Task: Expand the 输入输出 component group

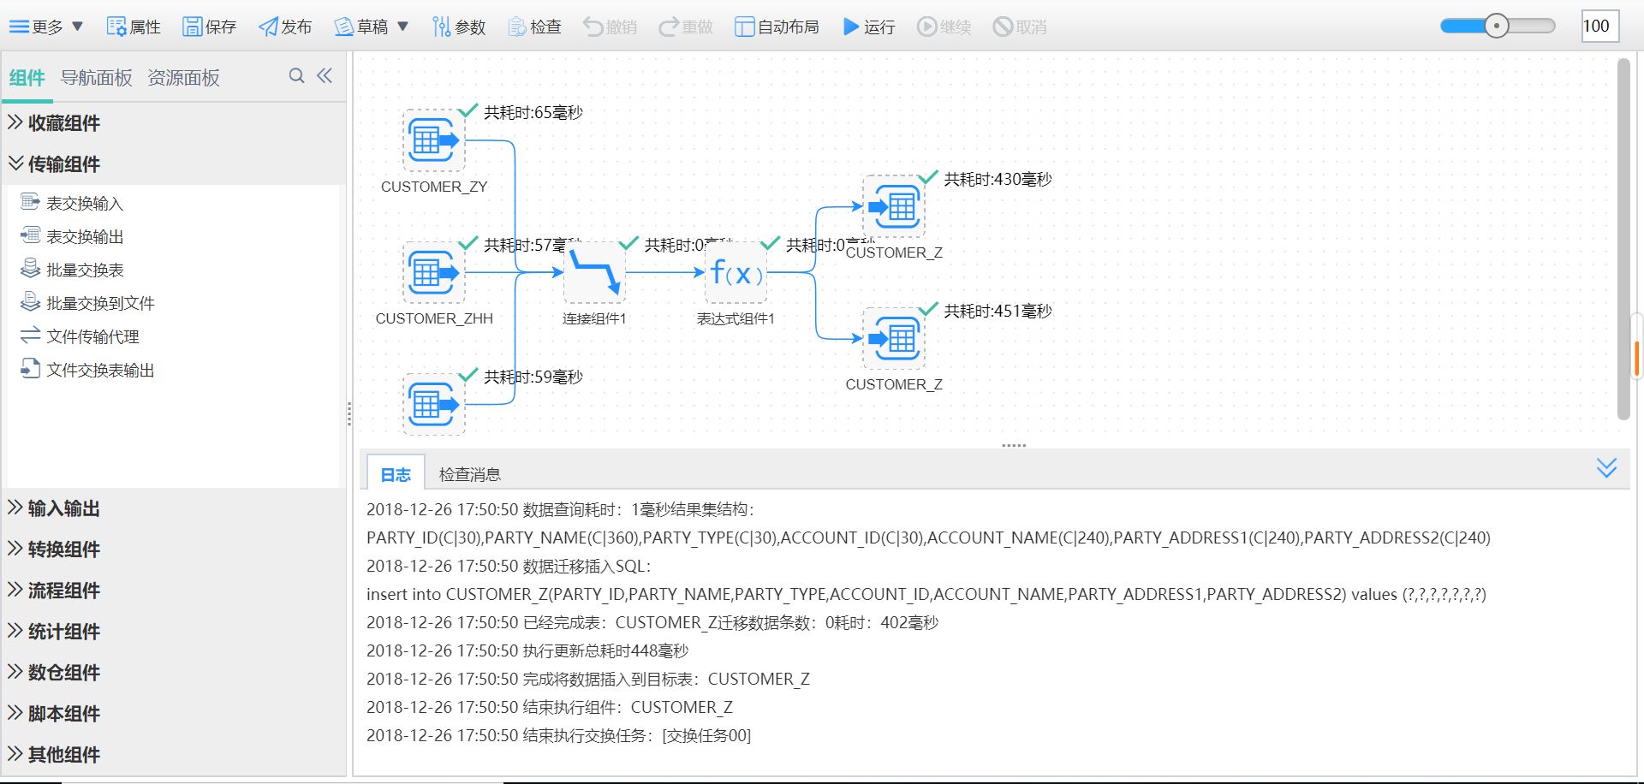Action: tap(63, 508)
